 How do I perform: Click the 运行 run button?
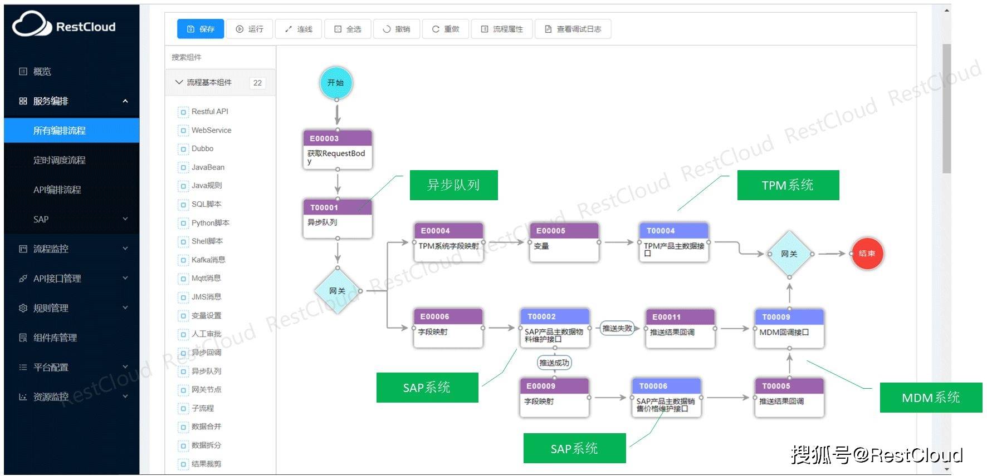[250, 29]
